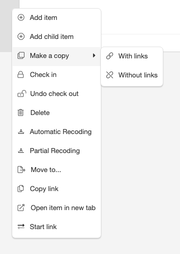Screen dimensions: 180x254
Task: Click the broken chain icon beside Without links
Action: 109,75
